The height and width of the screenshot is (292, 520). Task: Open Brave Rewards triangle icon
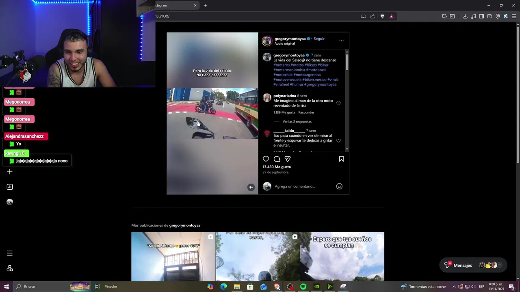(391, 16)
